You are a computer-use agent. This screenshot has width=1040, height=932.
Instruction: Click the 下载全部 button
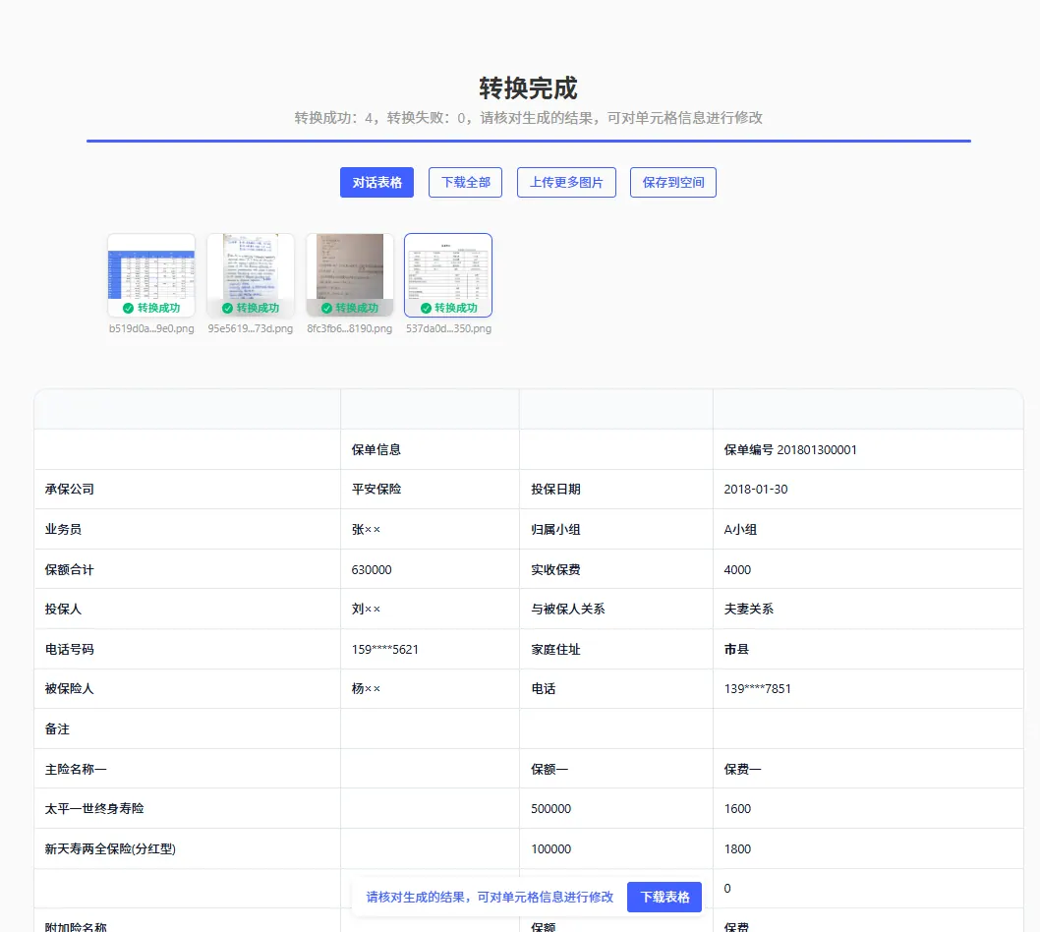[x=466, y=183]
